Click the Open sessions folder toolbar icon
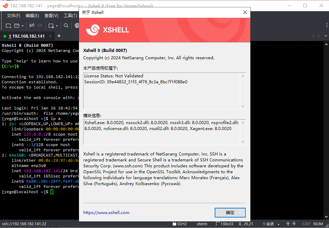The image size is (329, 228). pos(16,25)
